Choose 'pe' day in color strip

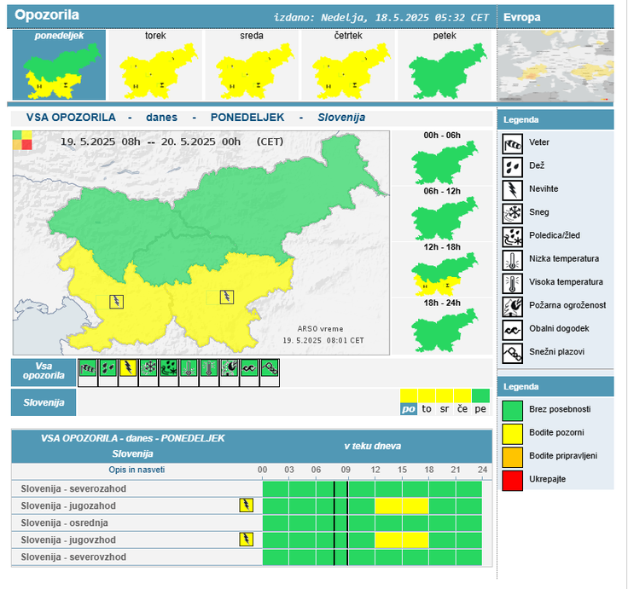click(x=480, y=402)
